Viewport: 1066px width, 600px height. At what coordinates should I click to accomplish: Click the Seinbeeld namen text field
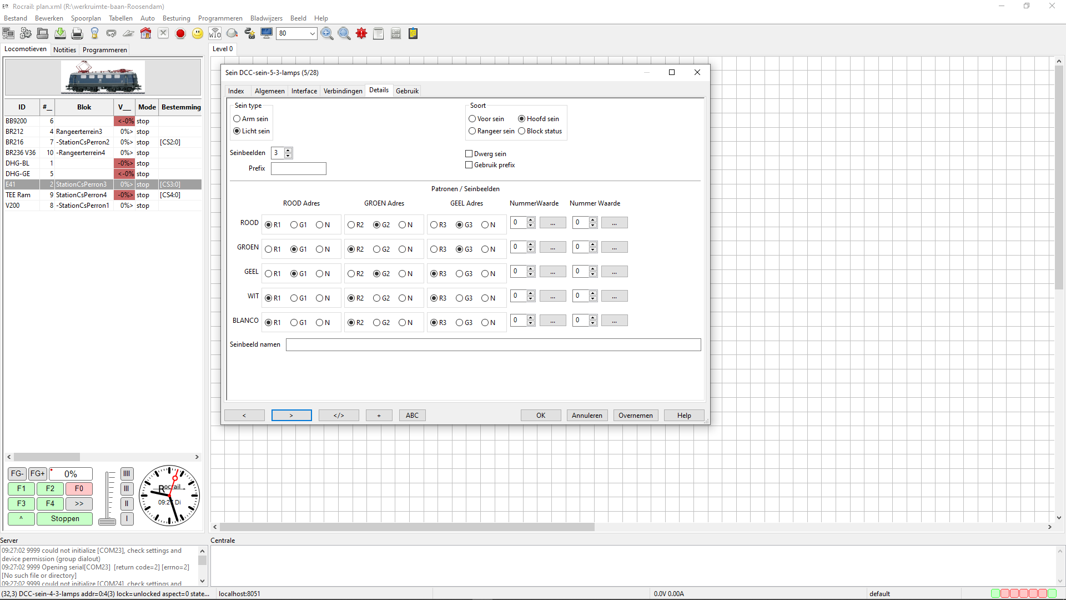493,345
